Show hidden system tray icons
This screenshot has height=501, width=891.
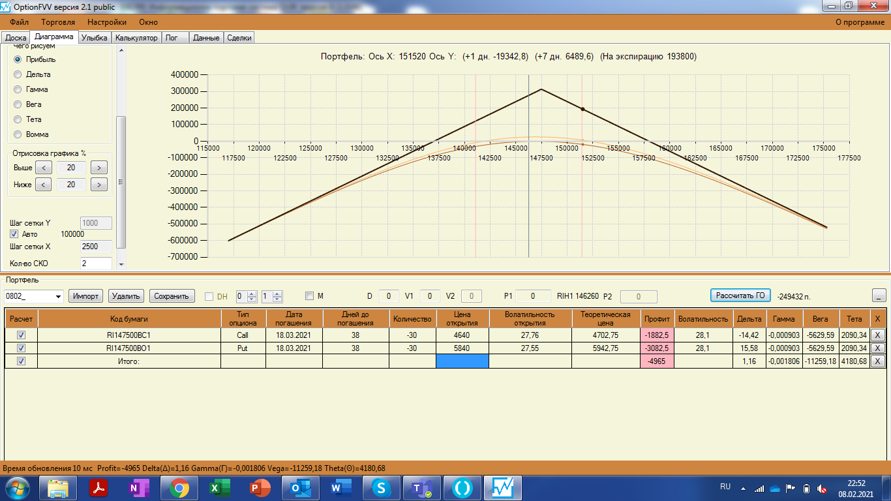tap(742, 487)
